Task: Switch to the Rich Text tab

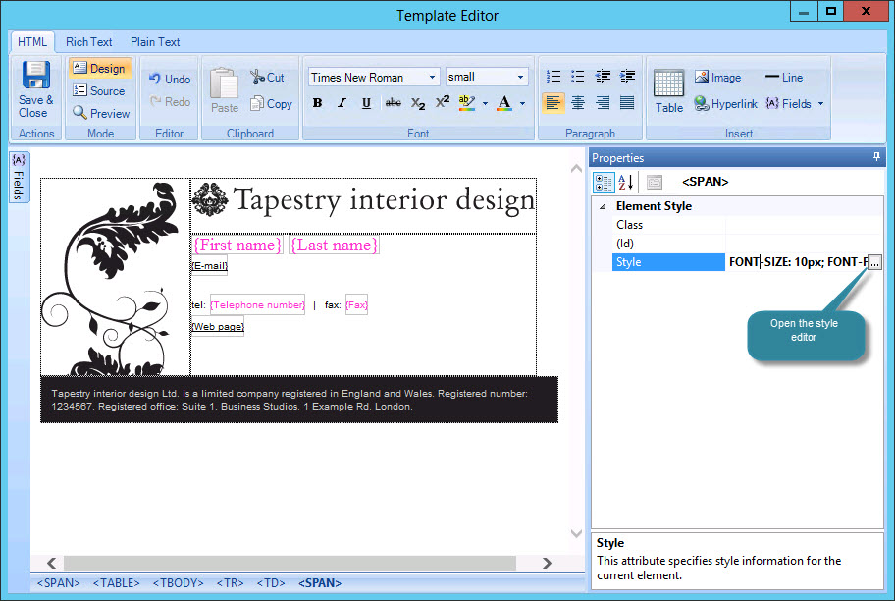Action: tap(88, 42)
